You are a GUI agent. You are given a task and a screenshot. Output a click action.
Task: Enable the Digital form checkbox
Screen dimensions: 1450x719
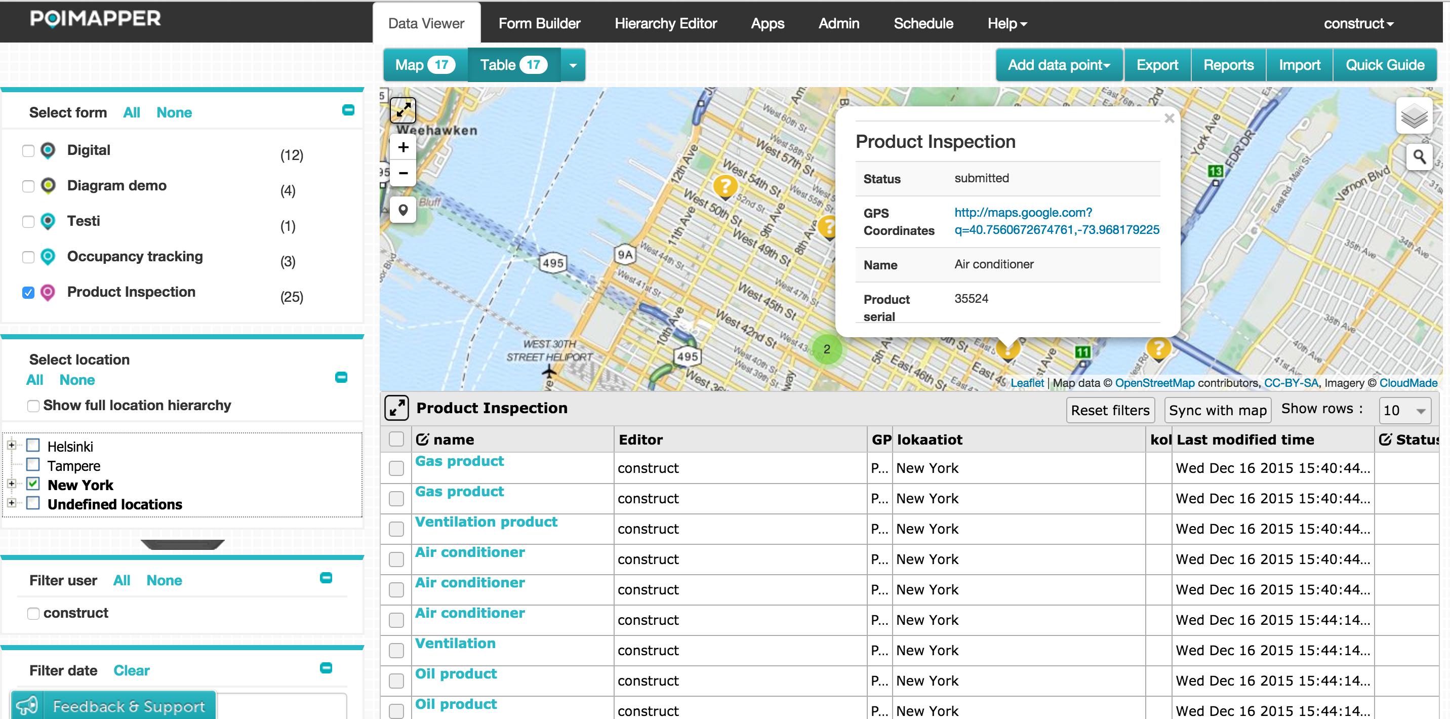[x=28, y=151]
